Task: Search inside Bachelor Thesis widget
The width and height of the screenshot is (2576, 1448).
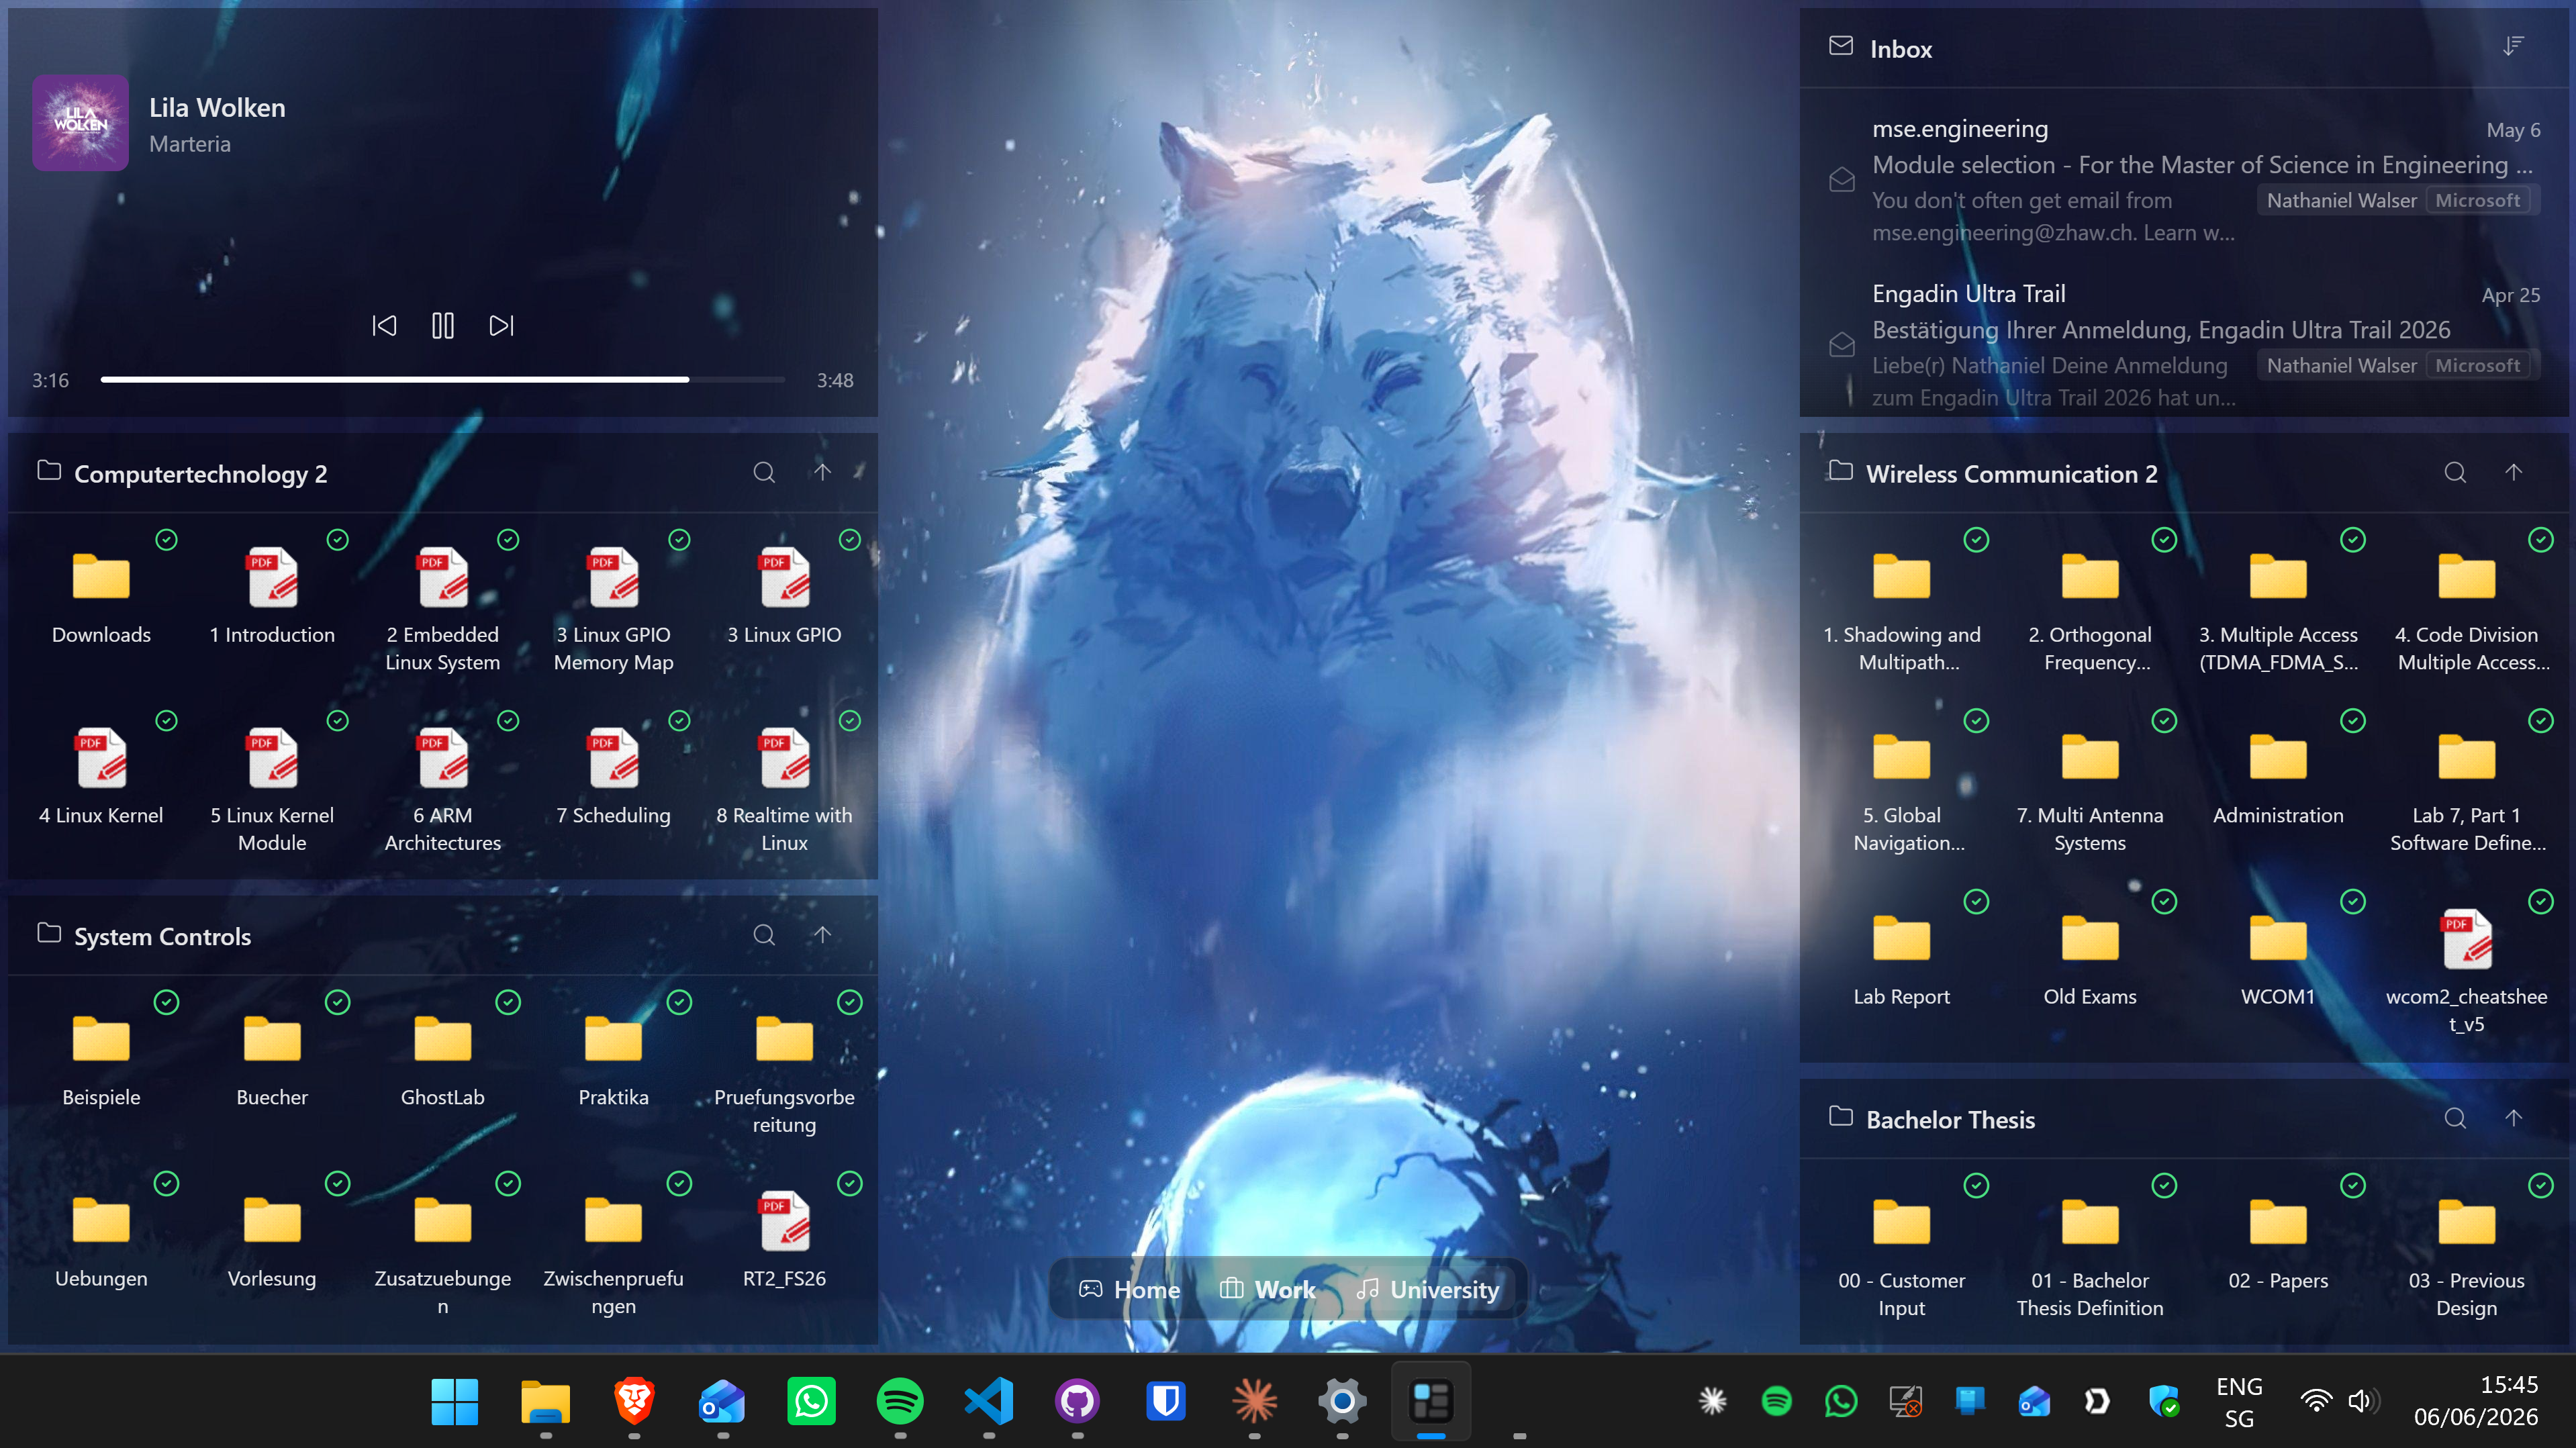Action: (x=2455, y=1118)
